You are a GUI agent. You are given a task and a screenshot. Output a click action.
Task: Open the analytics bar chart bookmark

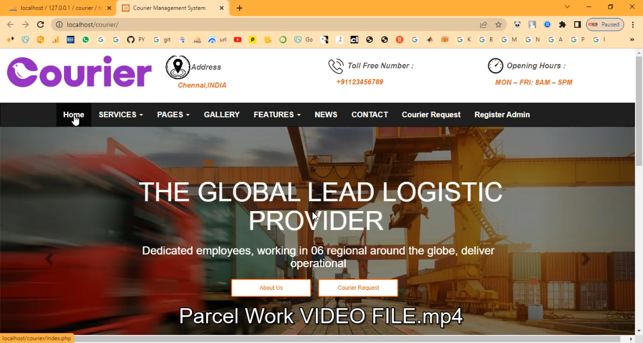pos(55,40)
